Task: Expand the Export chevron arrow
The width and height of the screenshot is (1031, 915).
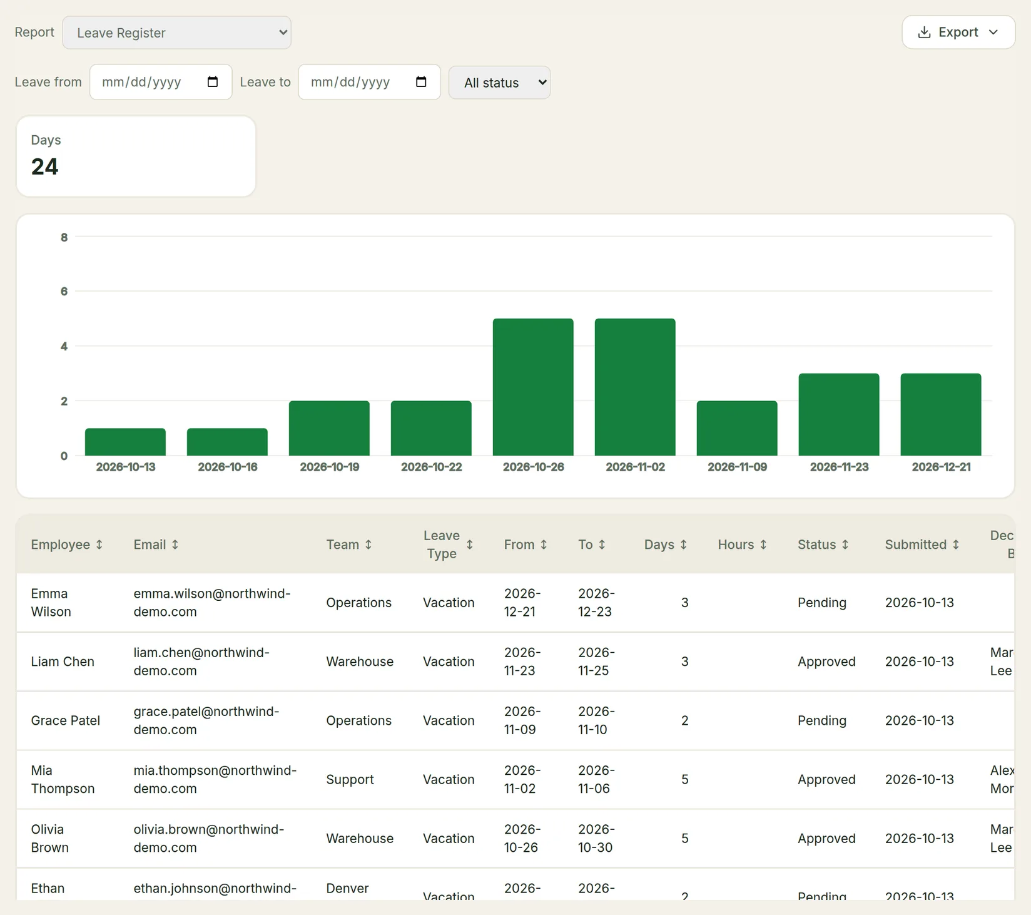Action: pos(993,33)
